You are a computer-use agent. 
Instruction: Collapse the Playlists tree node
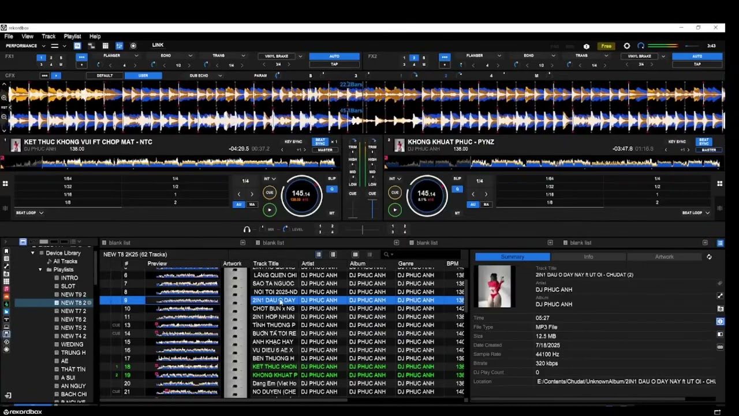(40, 270)
